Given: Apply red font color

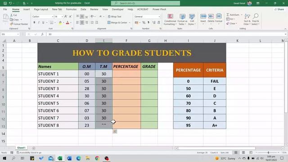Looking at the screenshot, I should pos(67,22).
